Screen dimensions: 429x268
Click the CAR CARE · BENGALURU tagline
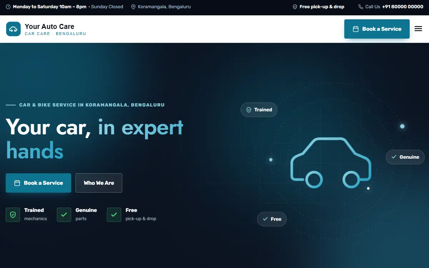click(55, 34)
